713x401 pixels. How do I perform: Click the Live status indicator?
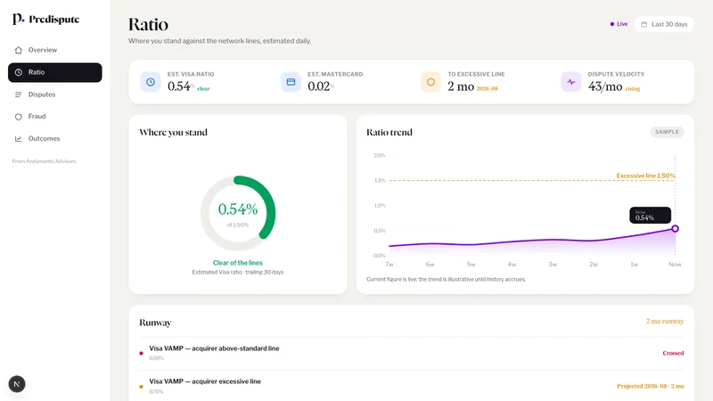tap(619, 24)
